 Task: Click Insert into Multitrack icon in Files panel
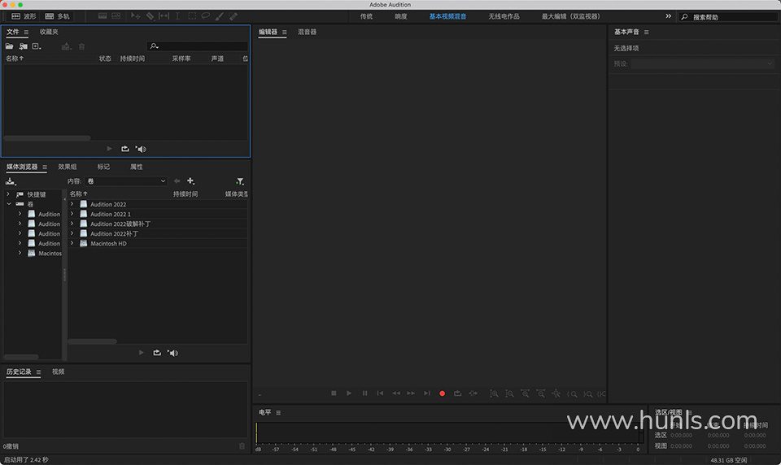click(66, 46)
